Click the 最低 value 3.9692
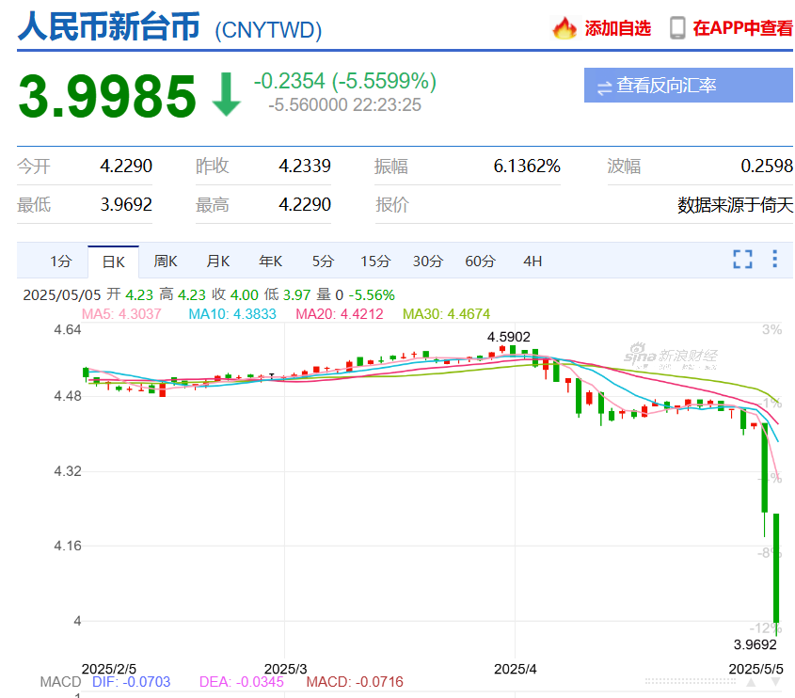The height and width of the screenshot is (698, 795). click(x=126, y=204)
